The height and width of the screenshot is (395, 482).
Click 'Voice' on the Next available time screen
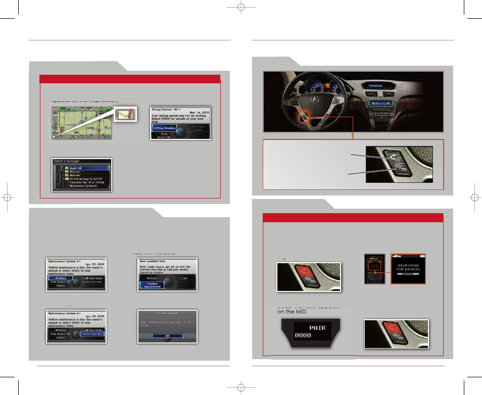point(153,278)
